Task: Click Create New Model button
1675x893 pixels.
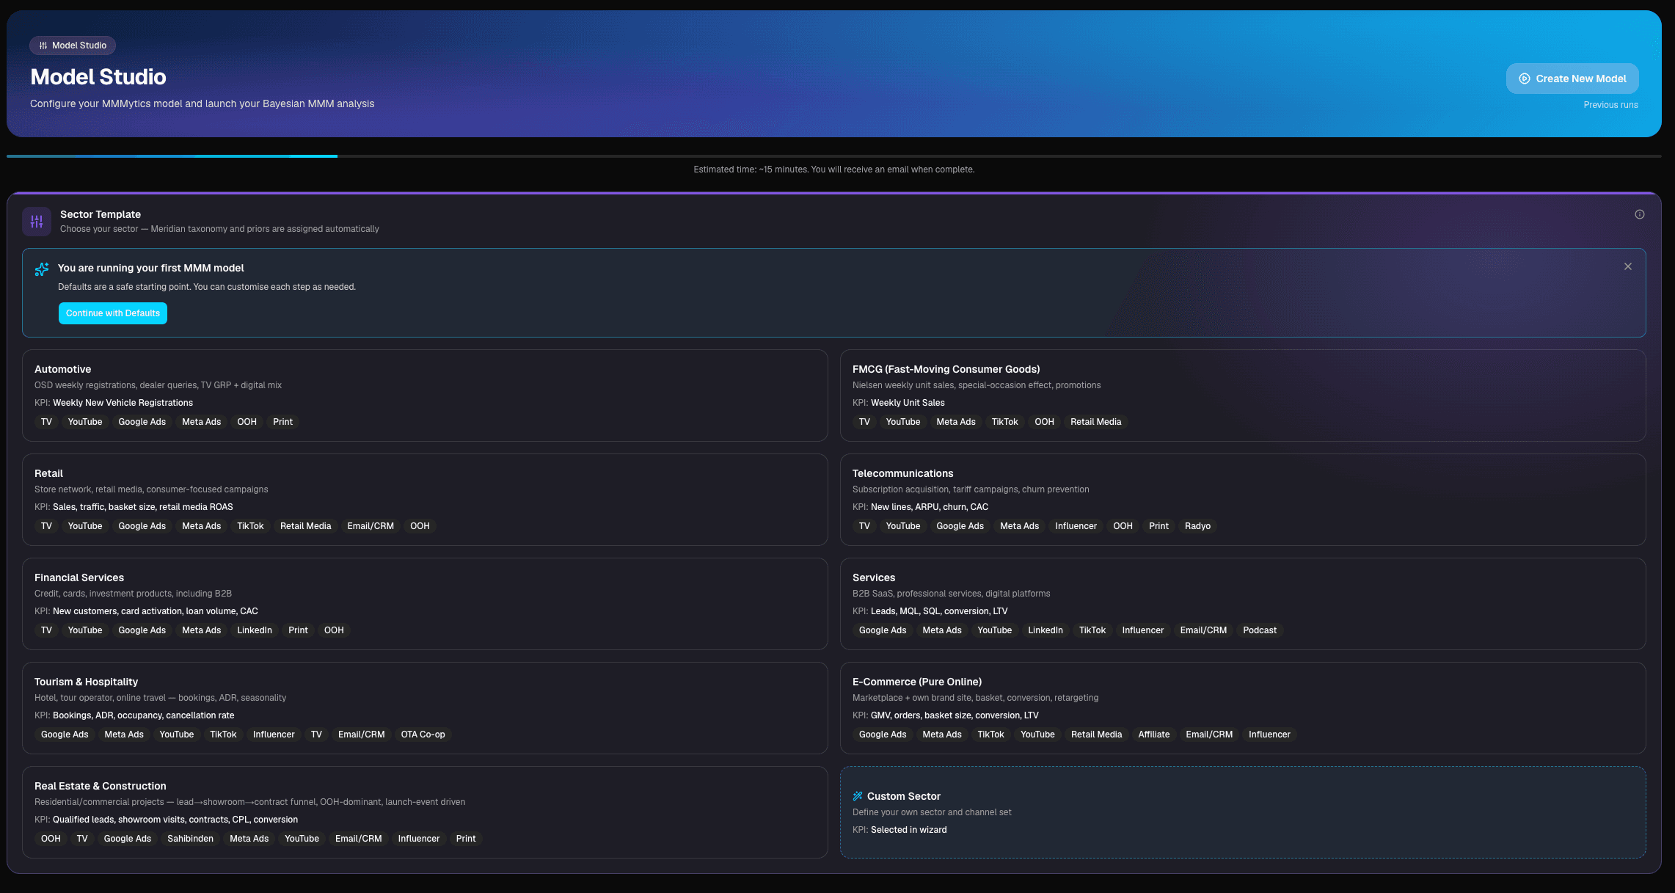Action: (1572, 79)
